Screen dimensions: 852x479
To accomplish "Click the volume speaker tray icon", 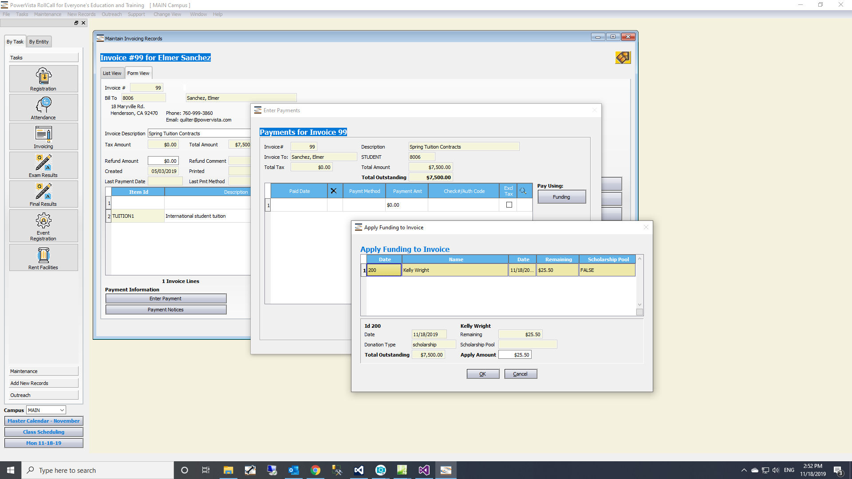I will 776,470.
